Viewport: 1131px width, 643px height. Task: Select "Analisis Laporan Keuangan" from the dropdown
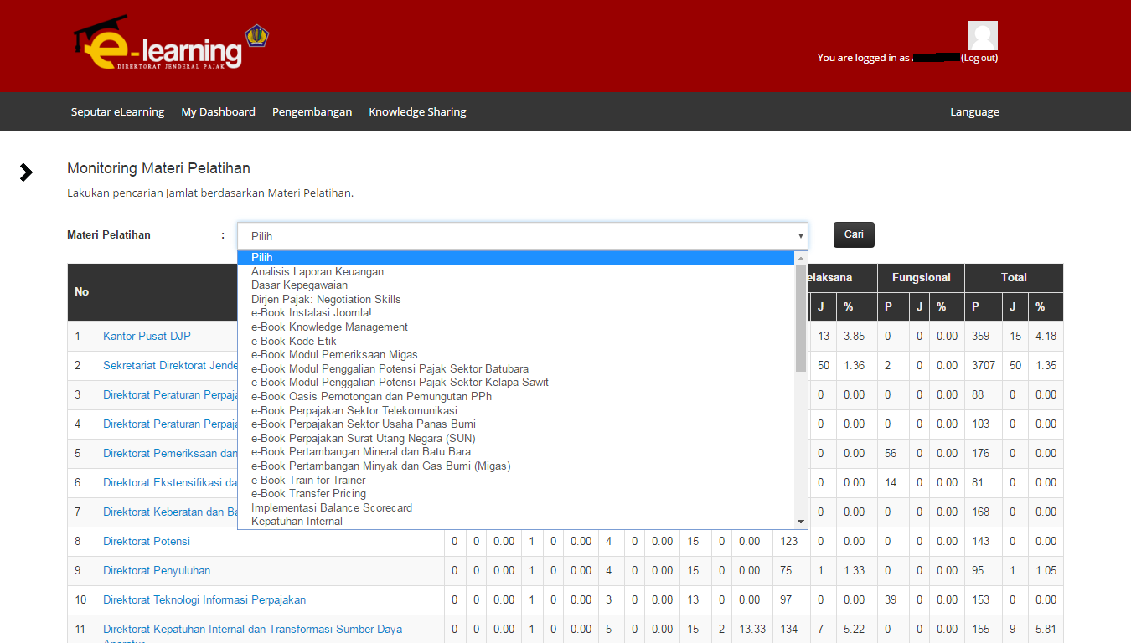pos(317,271)
